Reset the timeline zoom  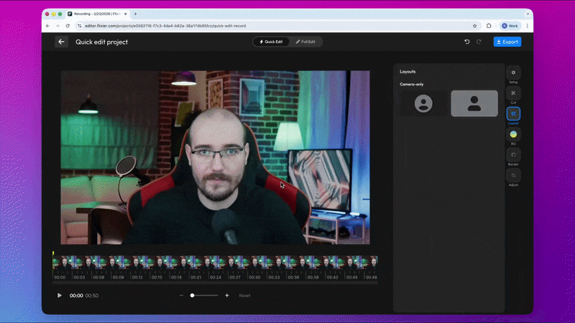point(244,296)
